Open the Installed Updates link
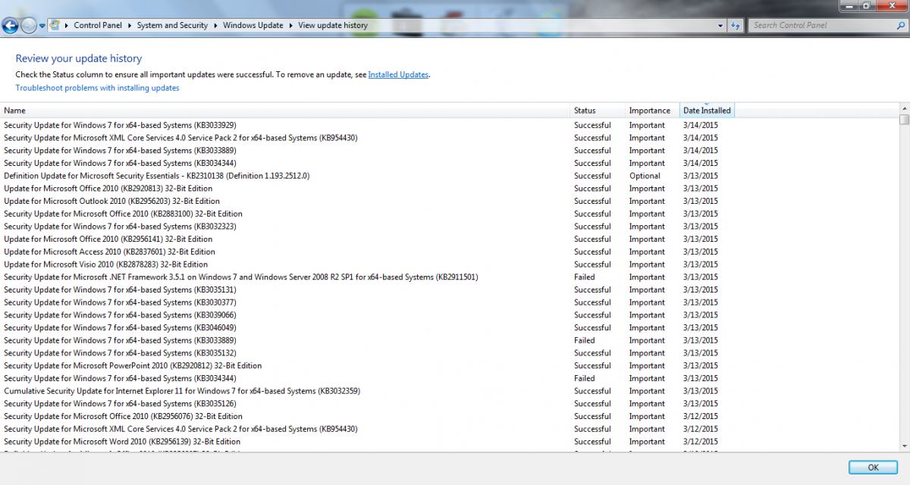This screenshot has height=485, width=910. (398, 74)
